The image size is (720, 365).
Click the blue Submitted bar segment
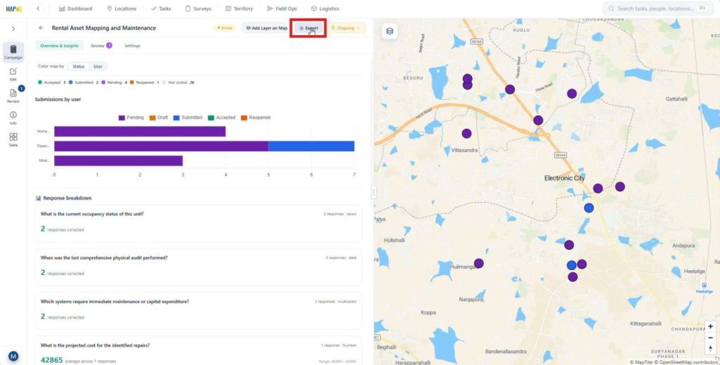click(x=311, y=146)
